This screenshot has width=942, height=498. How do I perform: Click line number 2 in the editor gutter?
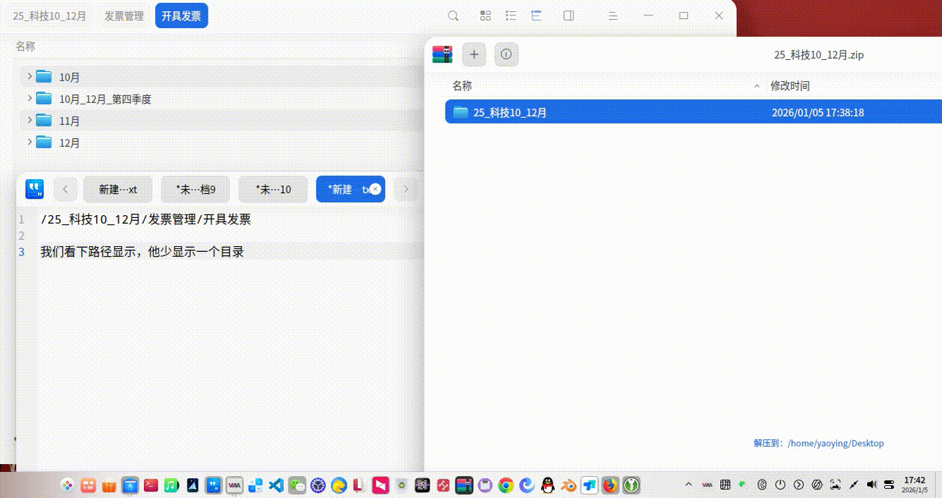coord(21,235)
